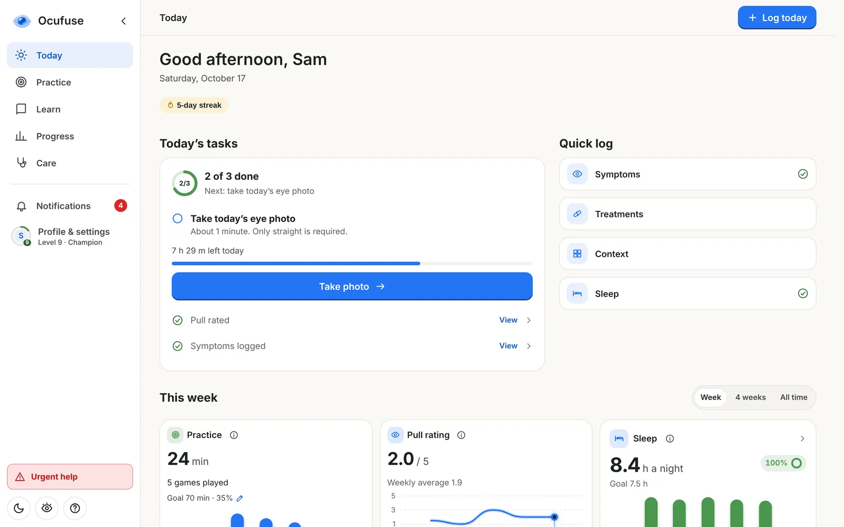Click the Urgent help button
Viewport: 844px width, 527px height.
click(x=70, y=476)
